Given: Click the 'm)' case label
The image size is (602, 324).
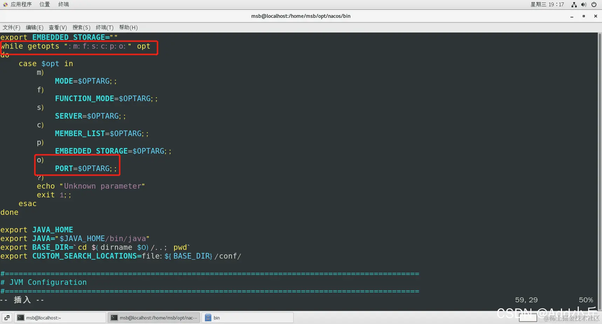Looking at the screenshot, I should [x=40, y=72].
